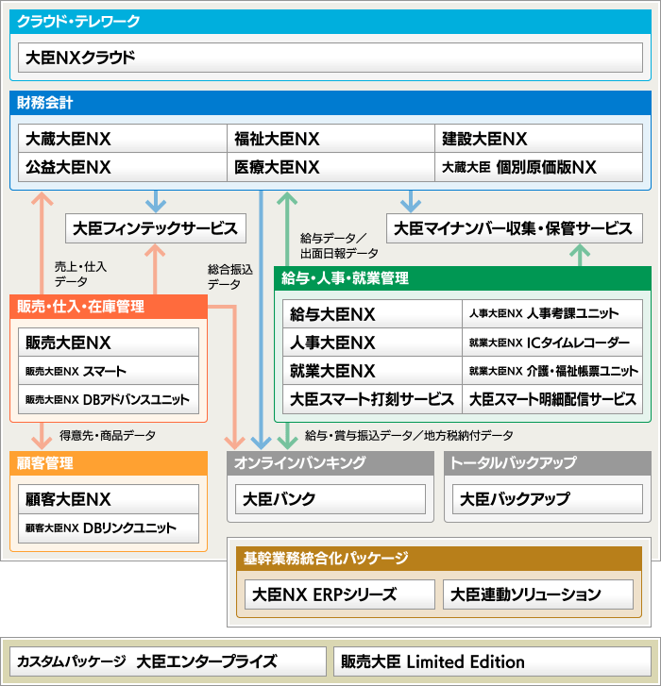This screenshot has height=686, width=661.
Task: Open the 医療大臣NX box
Action: tap(330, 167)
